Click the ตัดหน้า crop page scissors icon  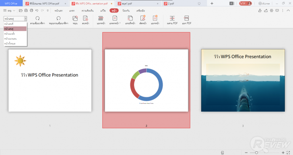(x=143, y=18)
